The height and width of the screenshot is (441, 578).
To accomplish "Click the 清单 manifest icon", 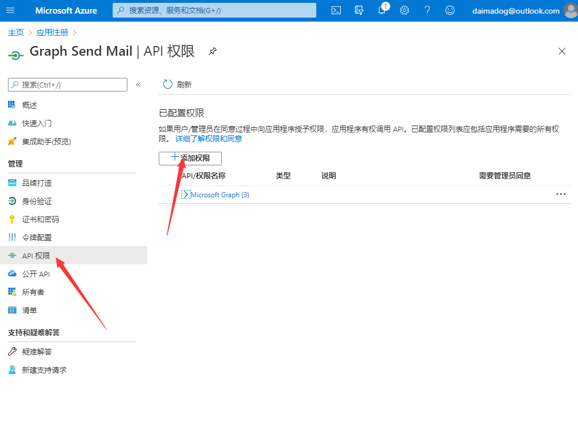I will 12,310.
